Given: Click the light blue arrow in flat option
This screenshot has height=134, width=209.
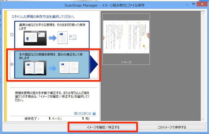Looking at the screenshot, I should tap(53, 38).
